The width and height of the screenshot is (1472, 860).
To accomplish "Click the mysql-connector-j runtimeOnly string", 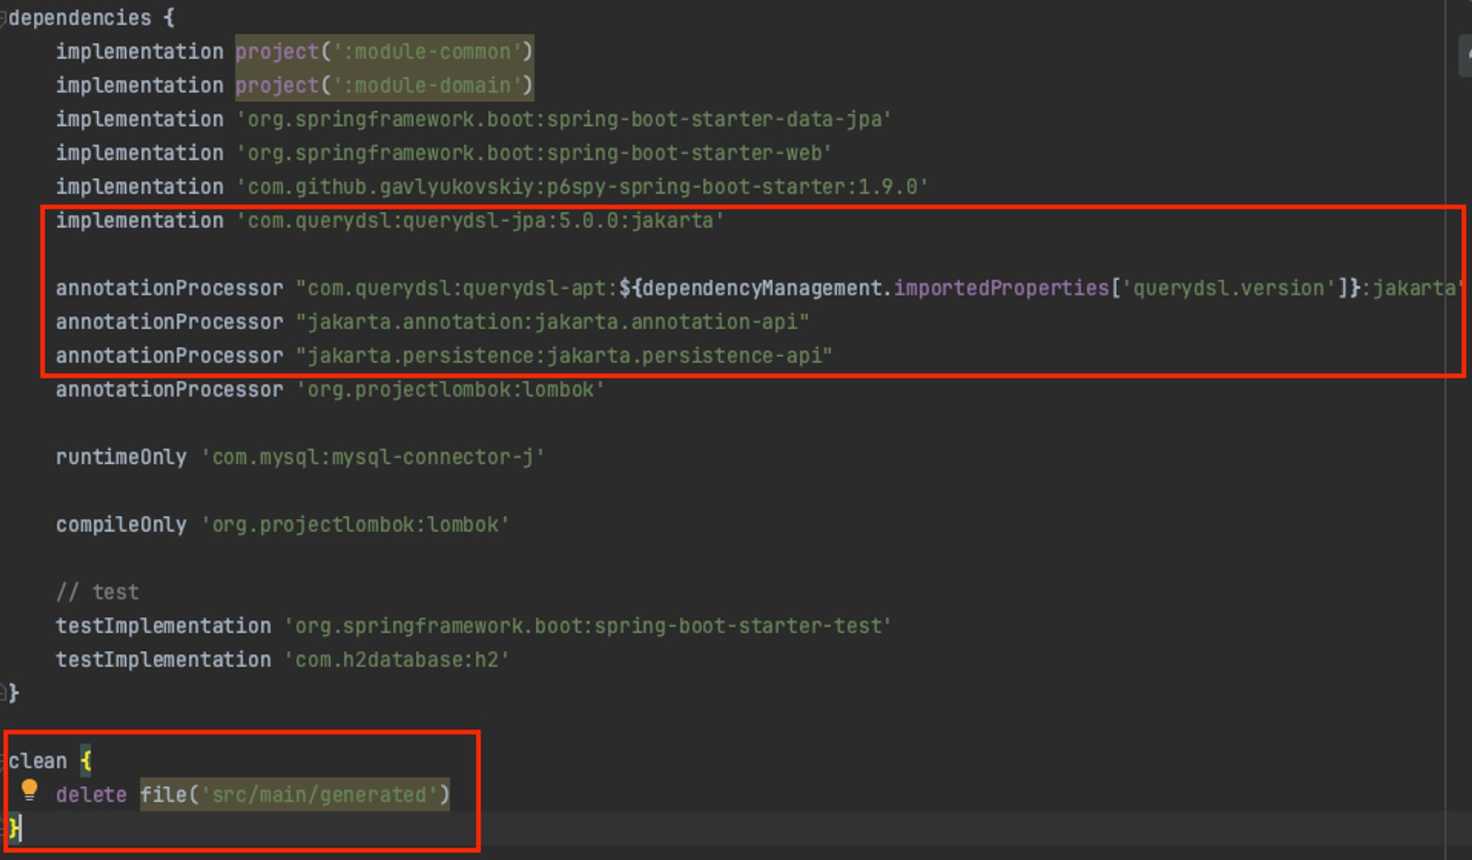I will 372,457.
